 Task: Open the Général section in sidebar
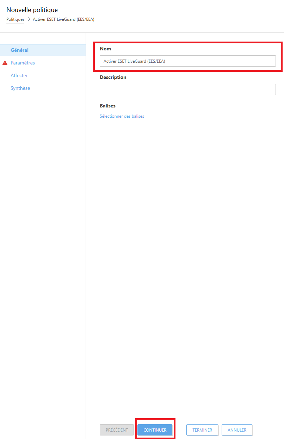tap(43, 50)
